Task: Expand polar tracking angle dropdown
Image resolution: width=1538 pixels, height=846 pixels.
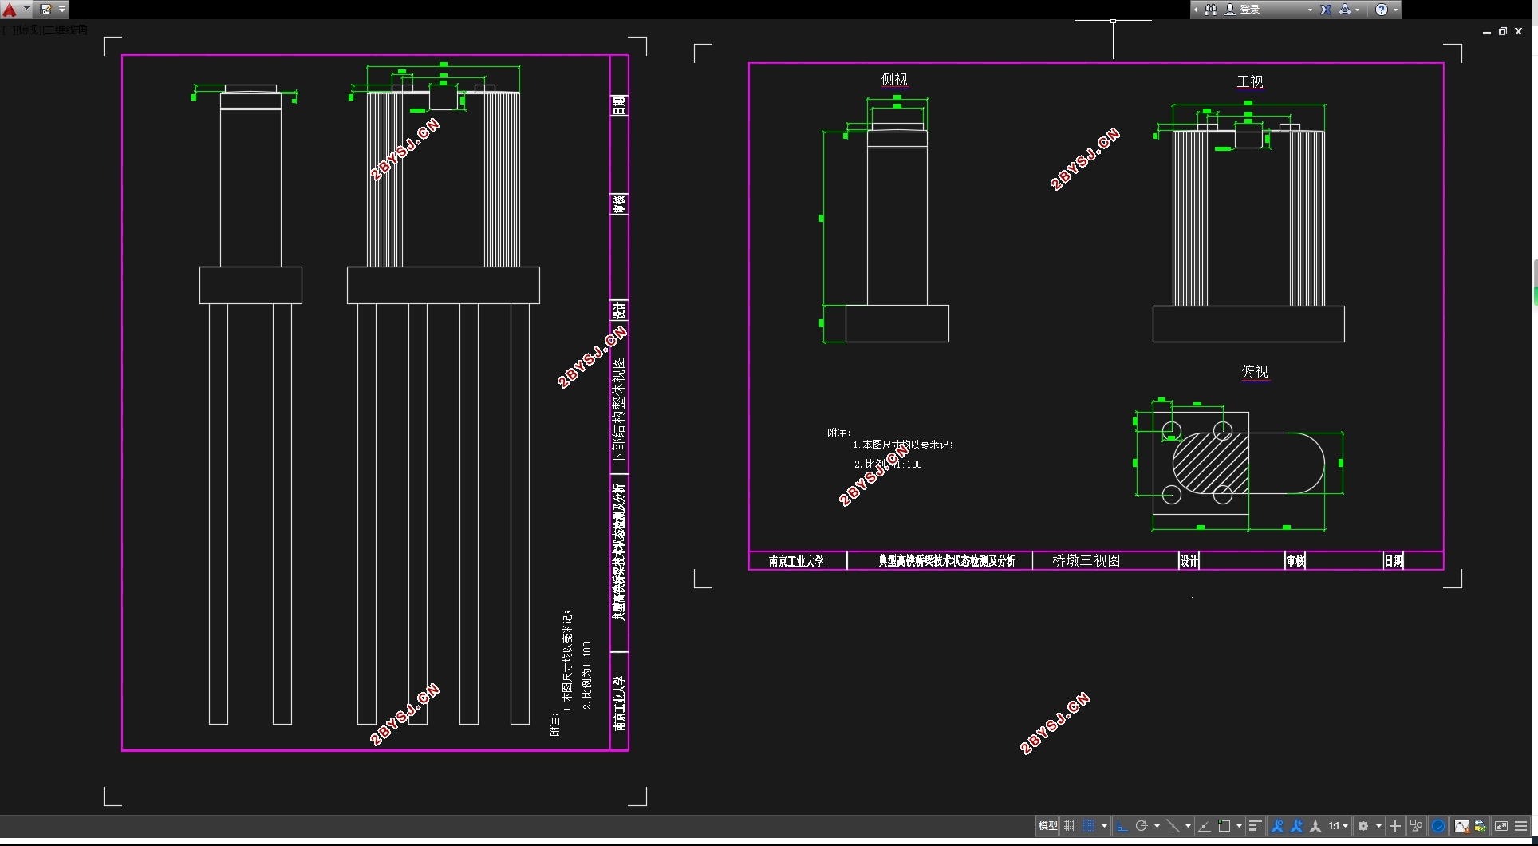Action: tap(1157, 826)
